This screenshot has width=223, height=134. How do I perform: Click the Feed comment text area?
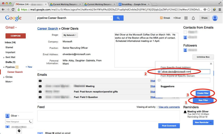point(109,116)
